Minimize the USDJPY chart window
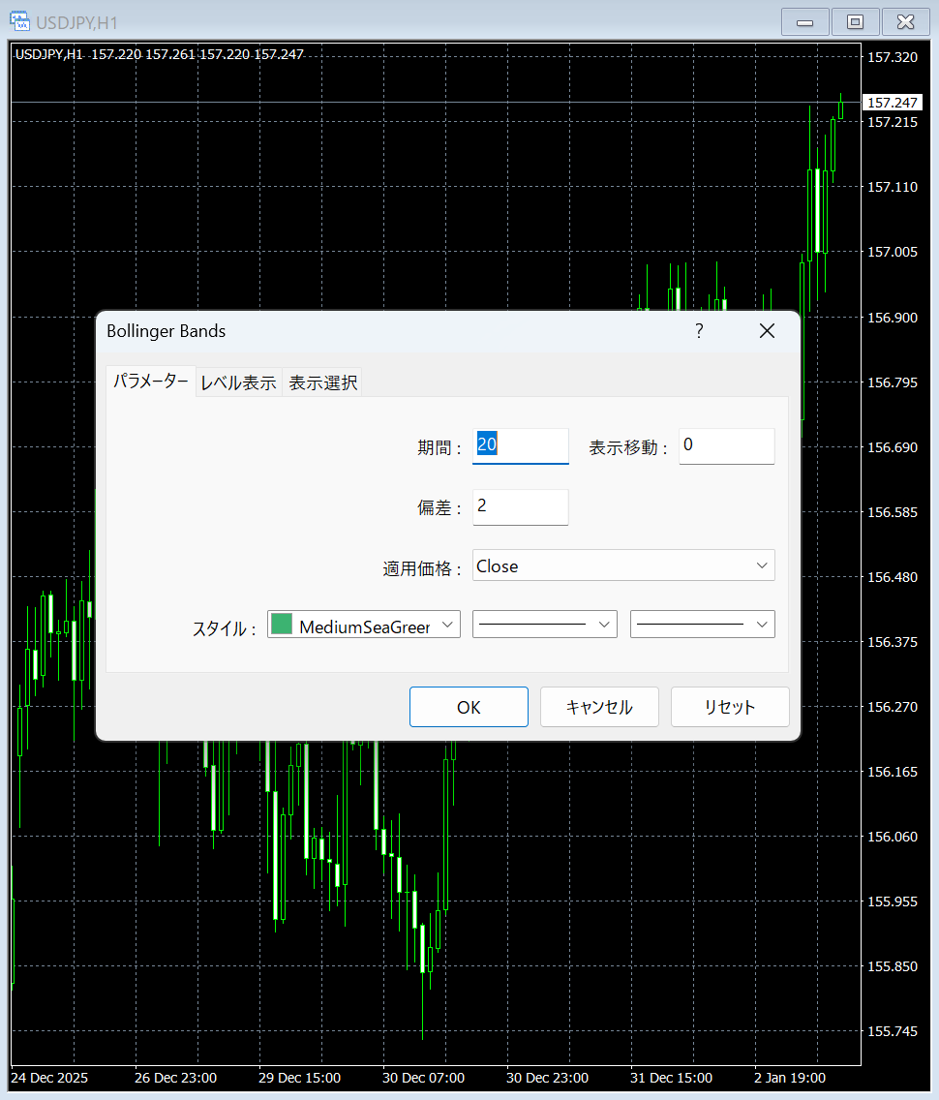 804,21
